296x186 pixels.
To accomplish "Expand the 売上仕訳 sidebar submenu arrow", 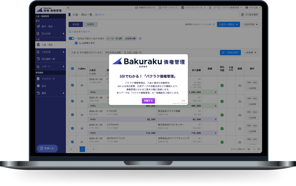I will pyautogui.click(x=64, y=34).
